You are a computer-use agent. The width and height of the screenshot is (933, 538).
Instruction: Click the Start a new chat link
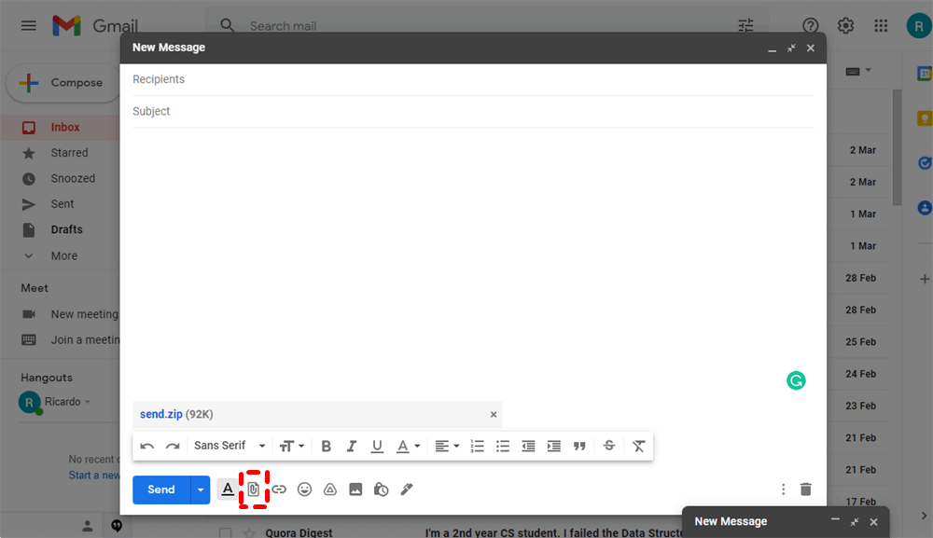[x=94, y=475]
